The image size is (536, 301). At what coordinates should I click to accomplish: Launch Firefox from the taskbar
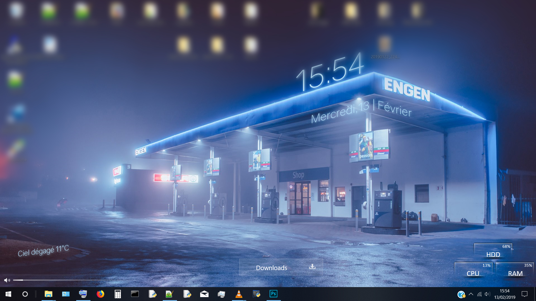(100, 294)
